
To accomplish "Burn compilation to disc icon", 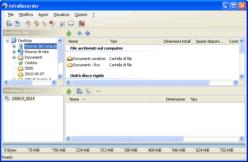I will point(28,24).
